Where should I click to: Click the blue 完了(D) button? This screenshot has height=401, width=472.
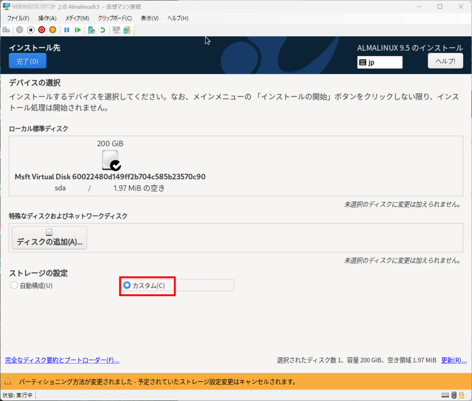tap(28, 61)
